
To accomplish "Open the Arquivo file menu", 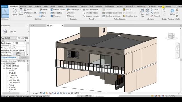I will click(4, 6).
